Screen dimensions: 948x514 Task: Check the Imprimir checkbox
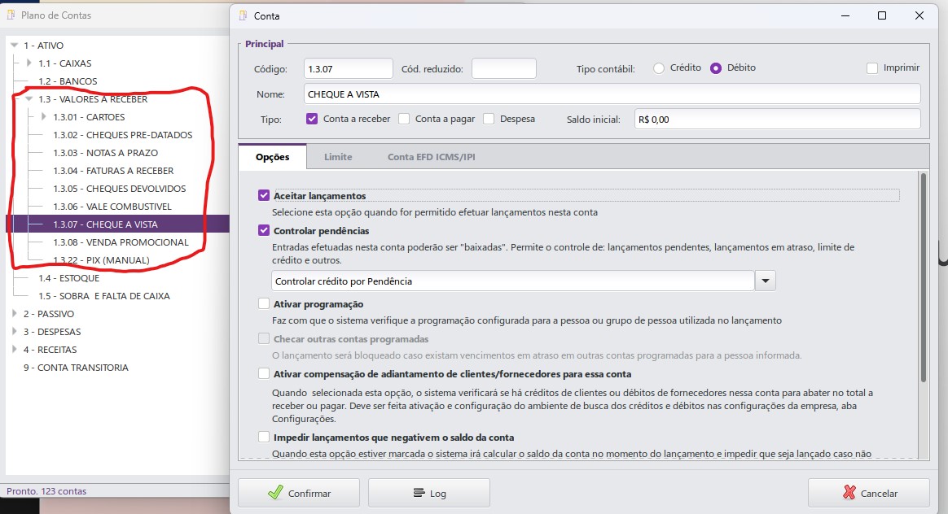tap(872, 68)
